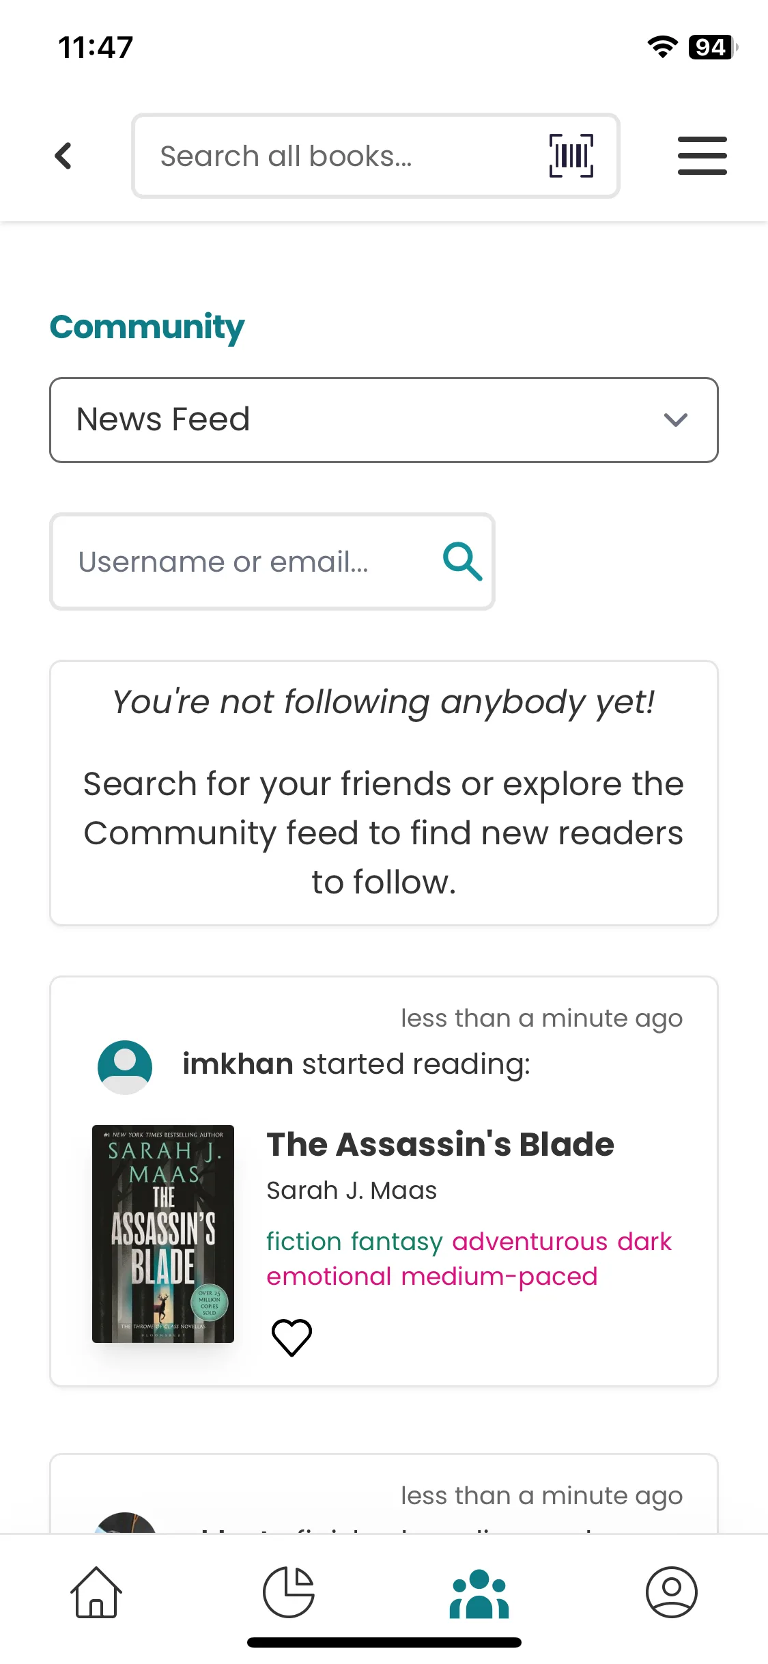Open imkhan's profile avatar
The image size is (768, 1664).
pyautogui.click(x=125, y=1067)
